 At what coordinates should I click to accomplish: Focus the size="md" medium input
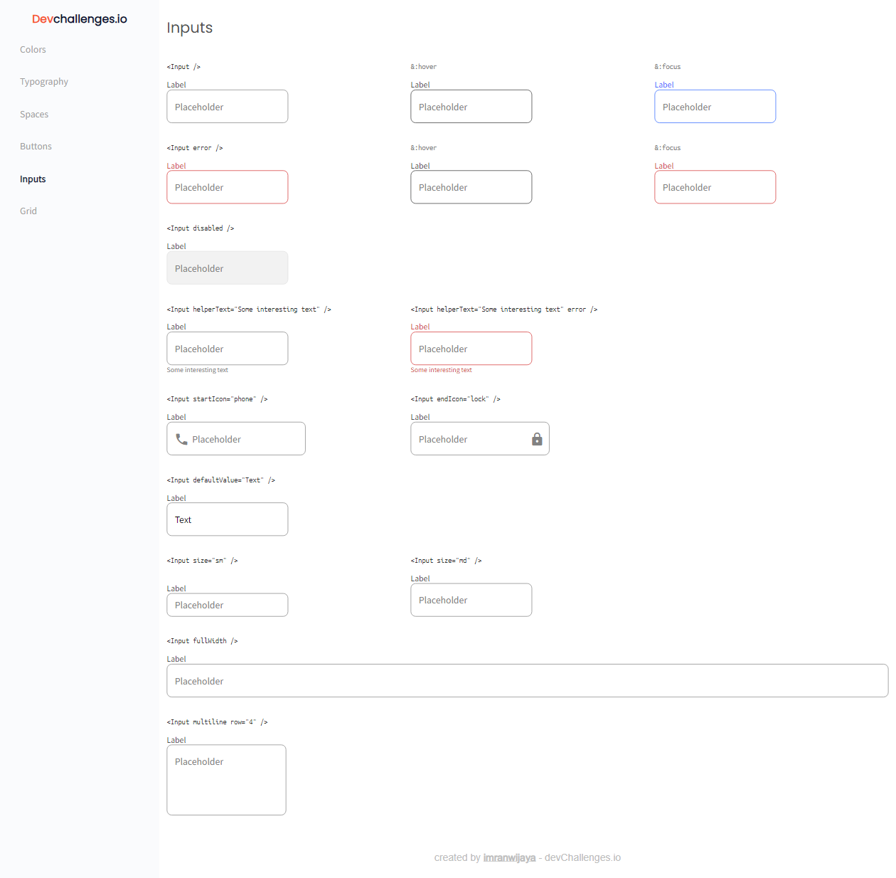[471, 600]
